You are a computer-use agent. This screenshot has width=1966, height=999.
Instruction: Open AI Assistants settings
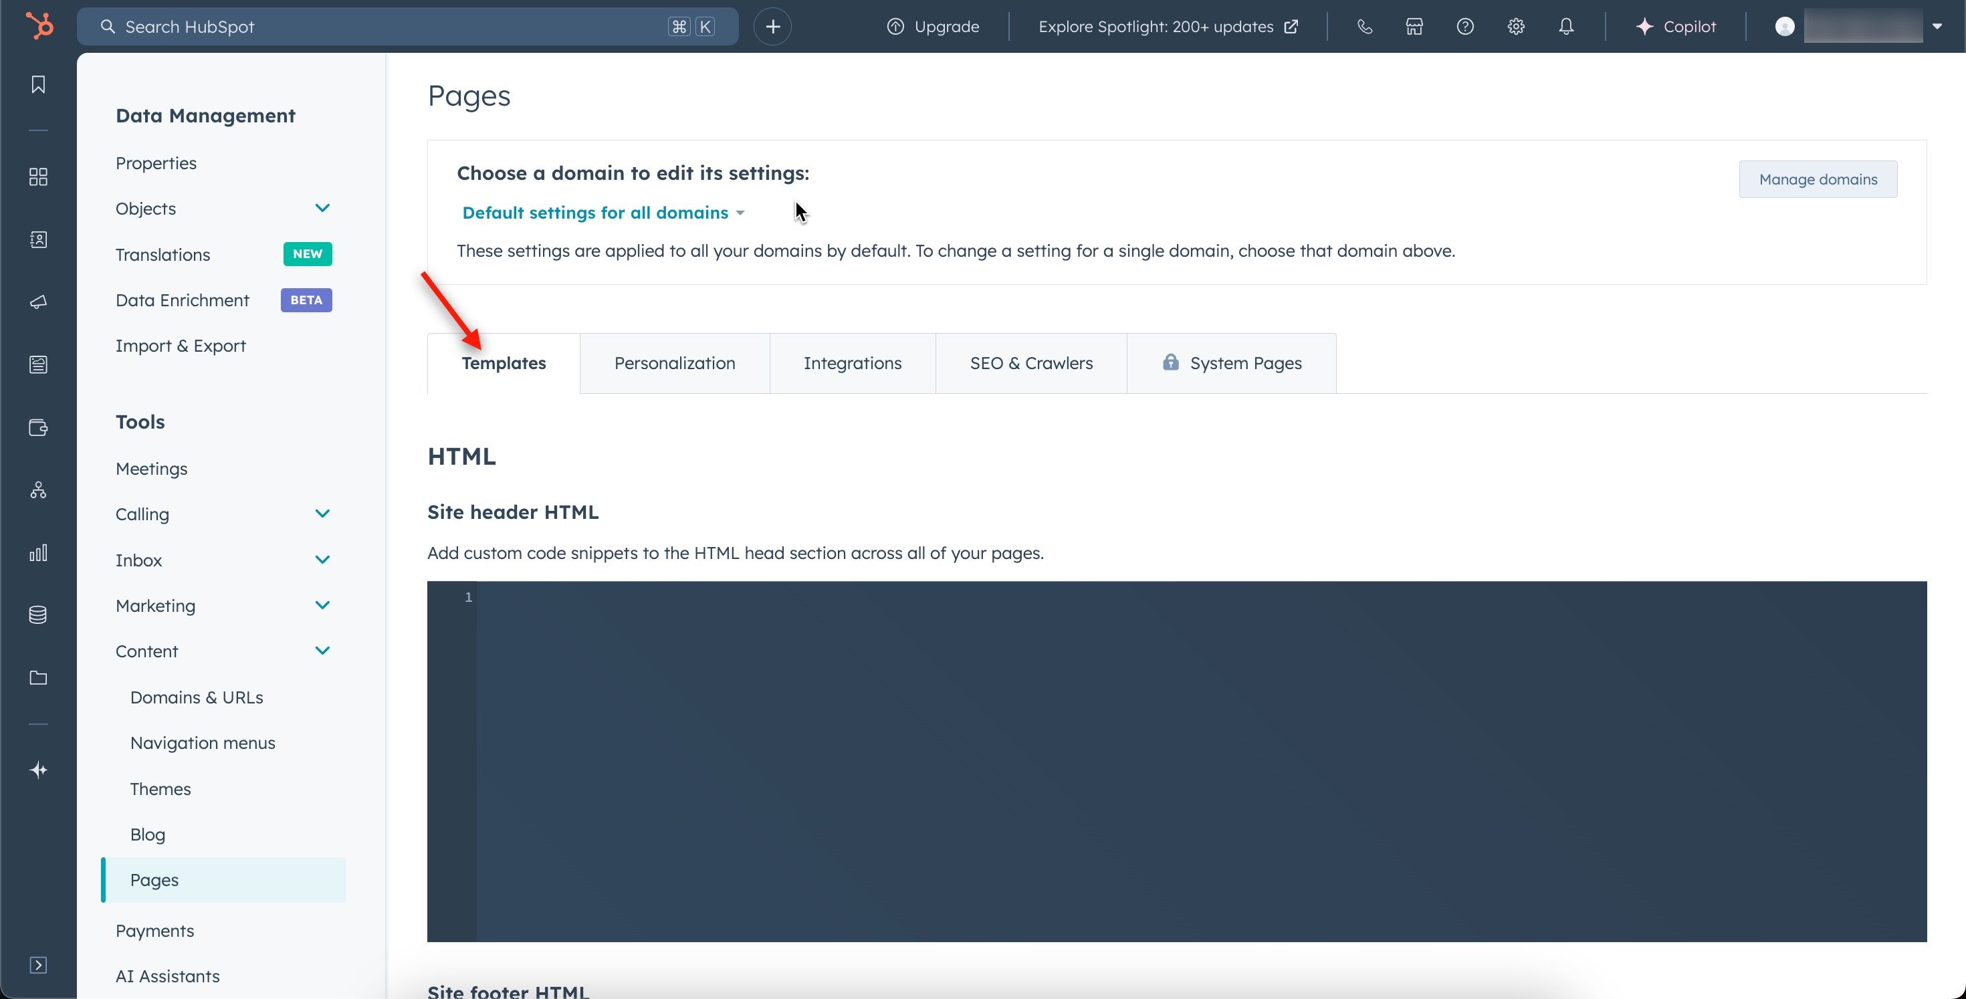click(x=167, y=977)
